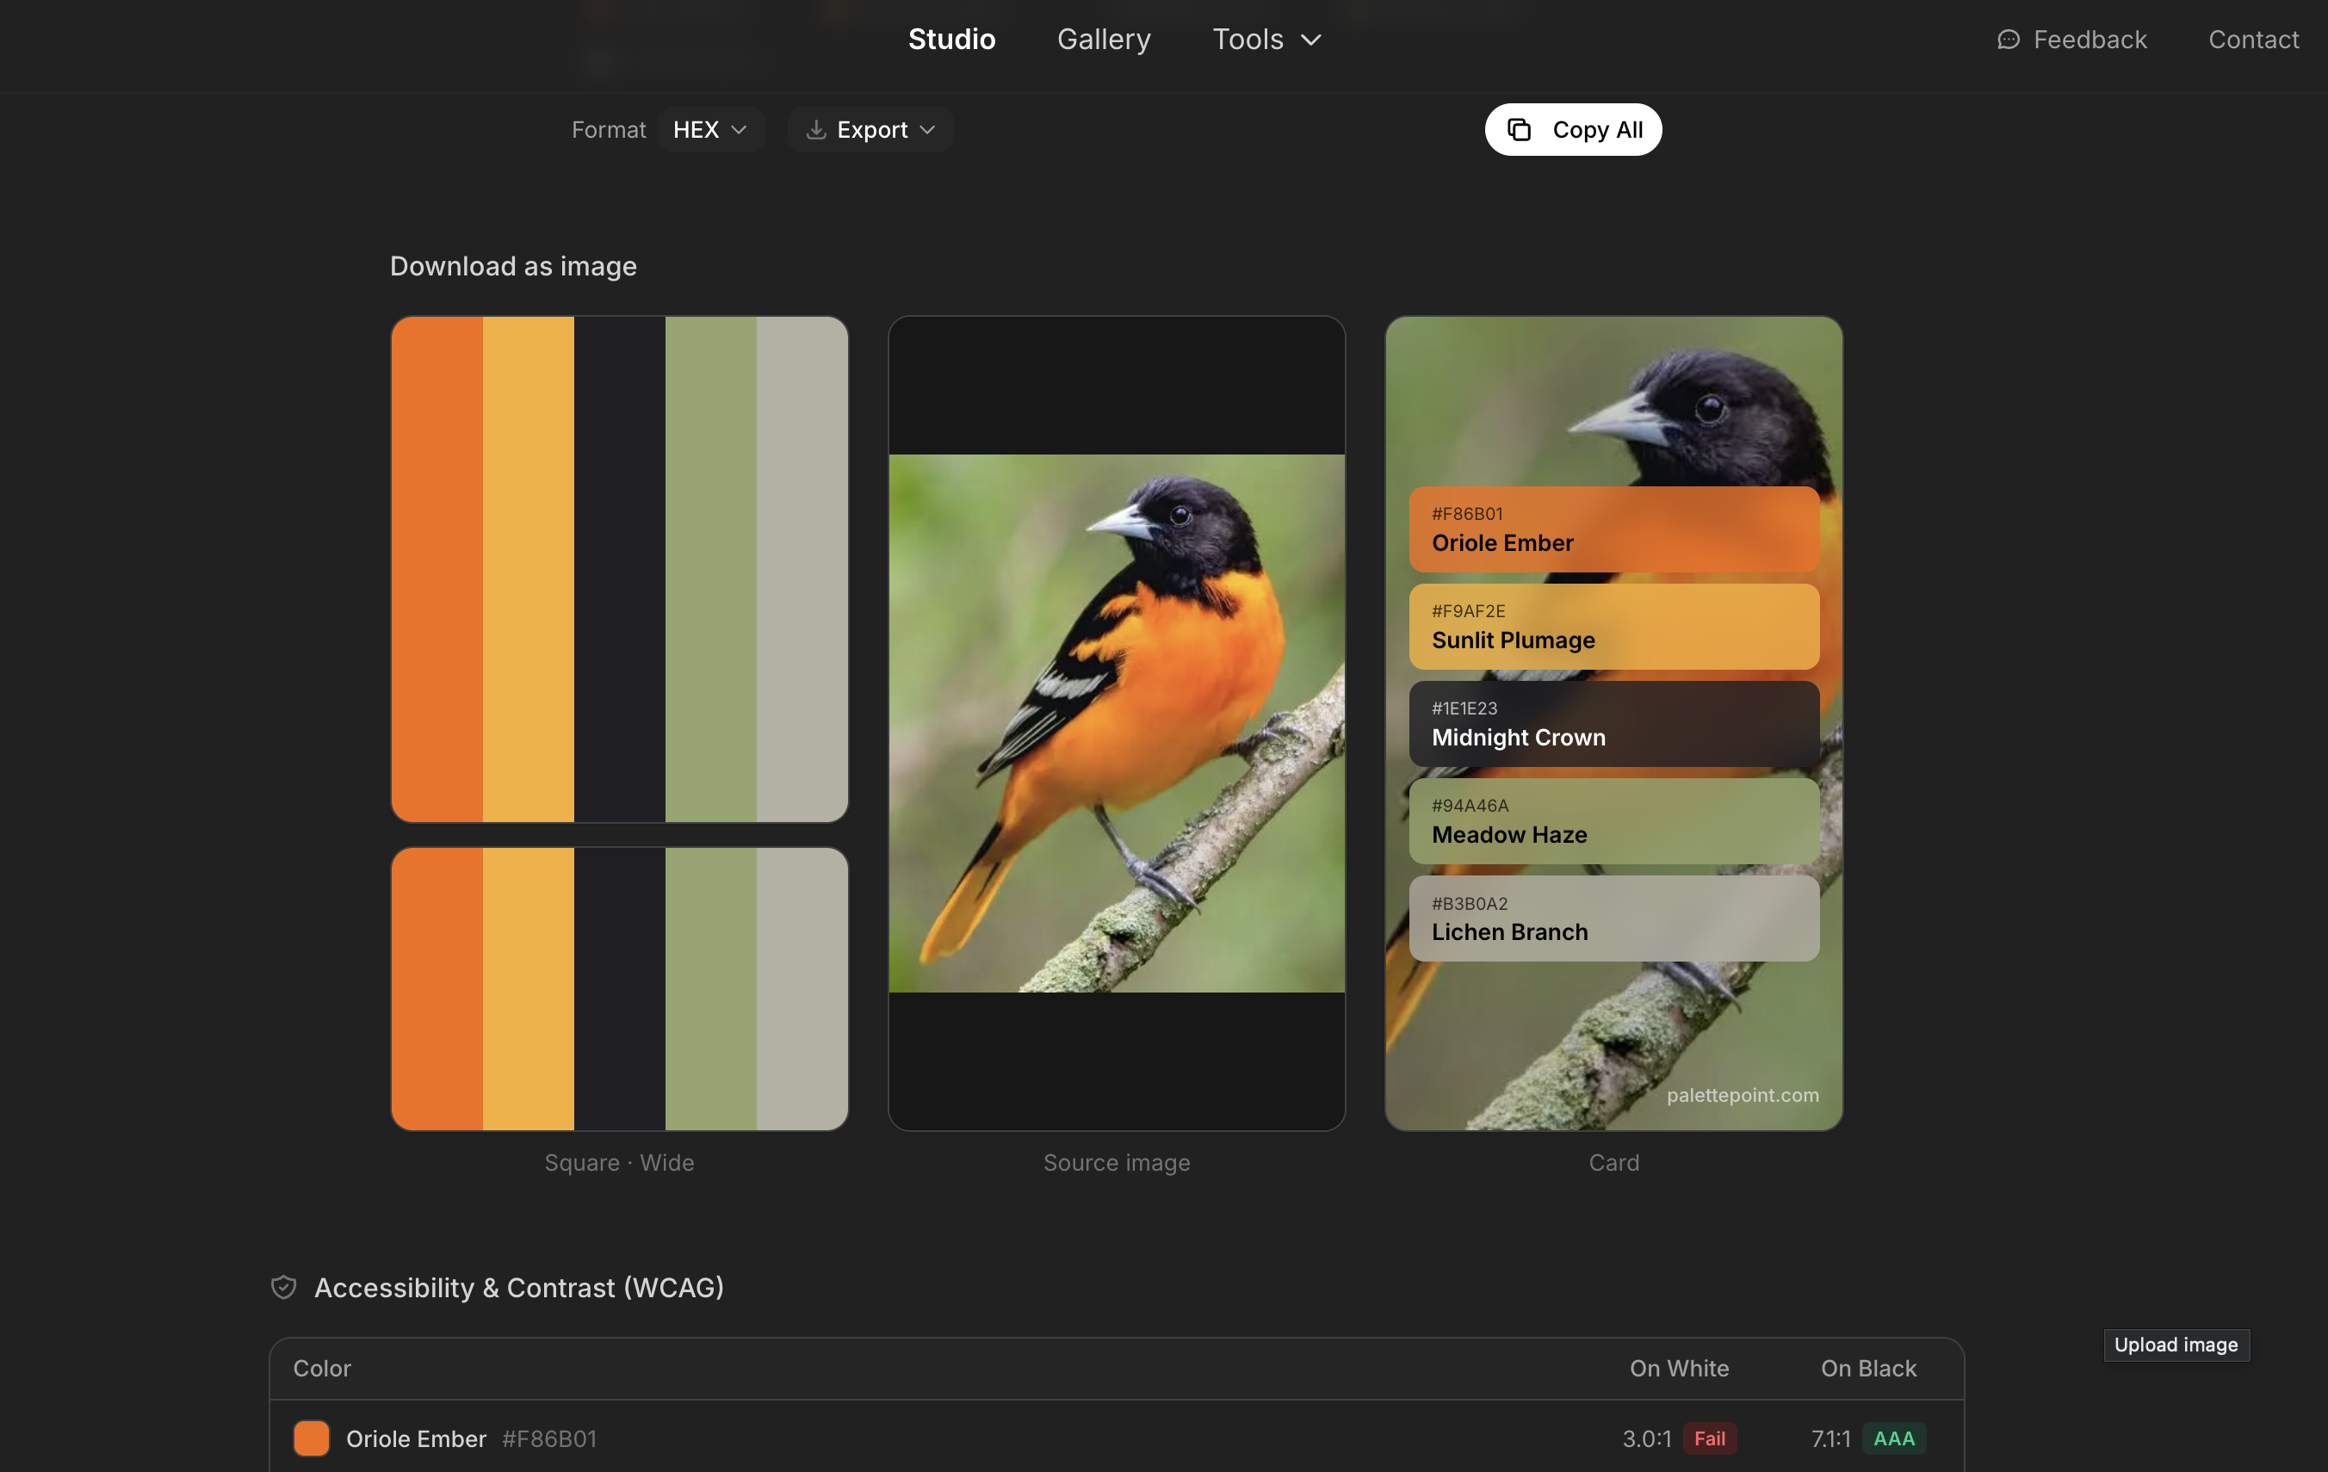Click the Upload image button

2176,1345
